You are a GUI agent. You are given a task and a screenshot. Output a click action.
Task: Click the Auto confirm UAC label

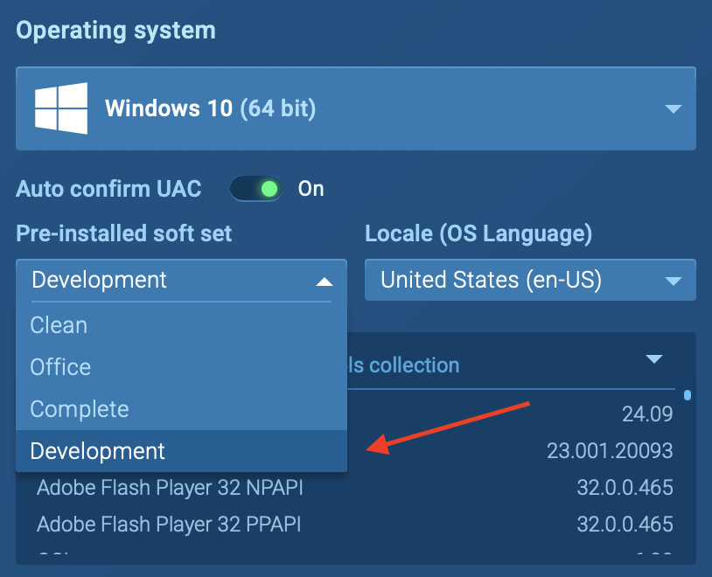(x=108, y=189)
